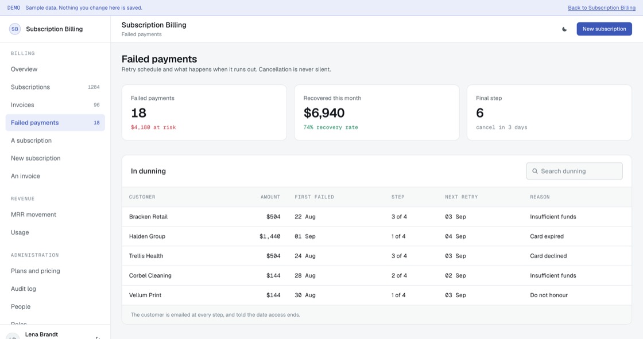Screen dimensions: 643x339
Task: Click the 'Do not honour' reason
Action: point(549,295)
